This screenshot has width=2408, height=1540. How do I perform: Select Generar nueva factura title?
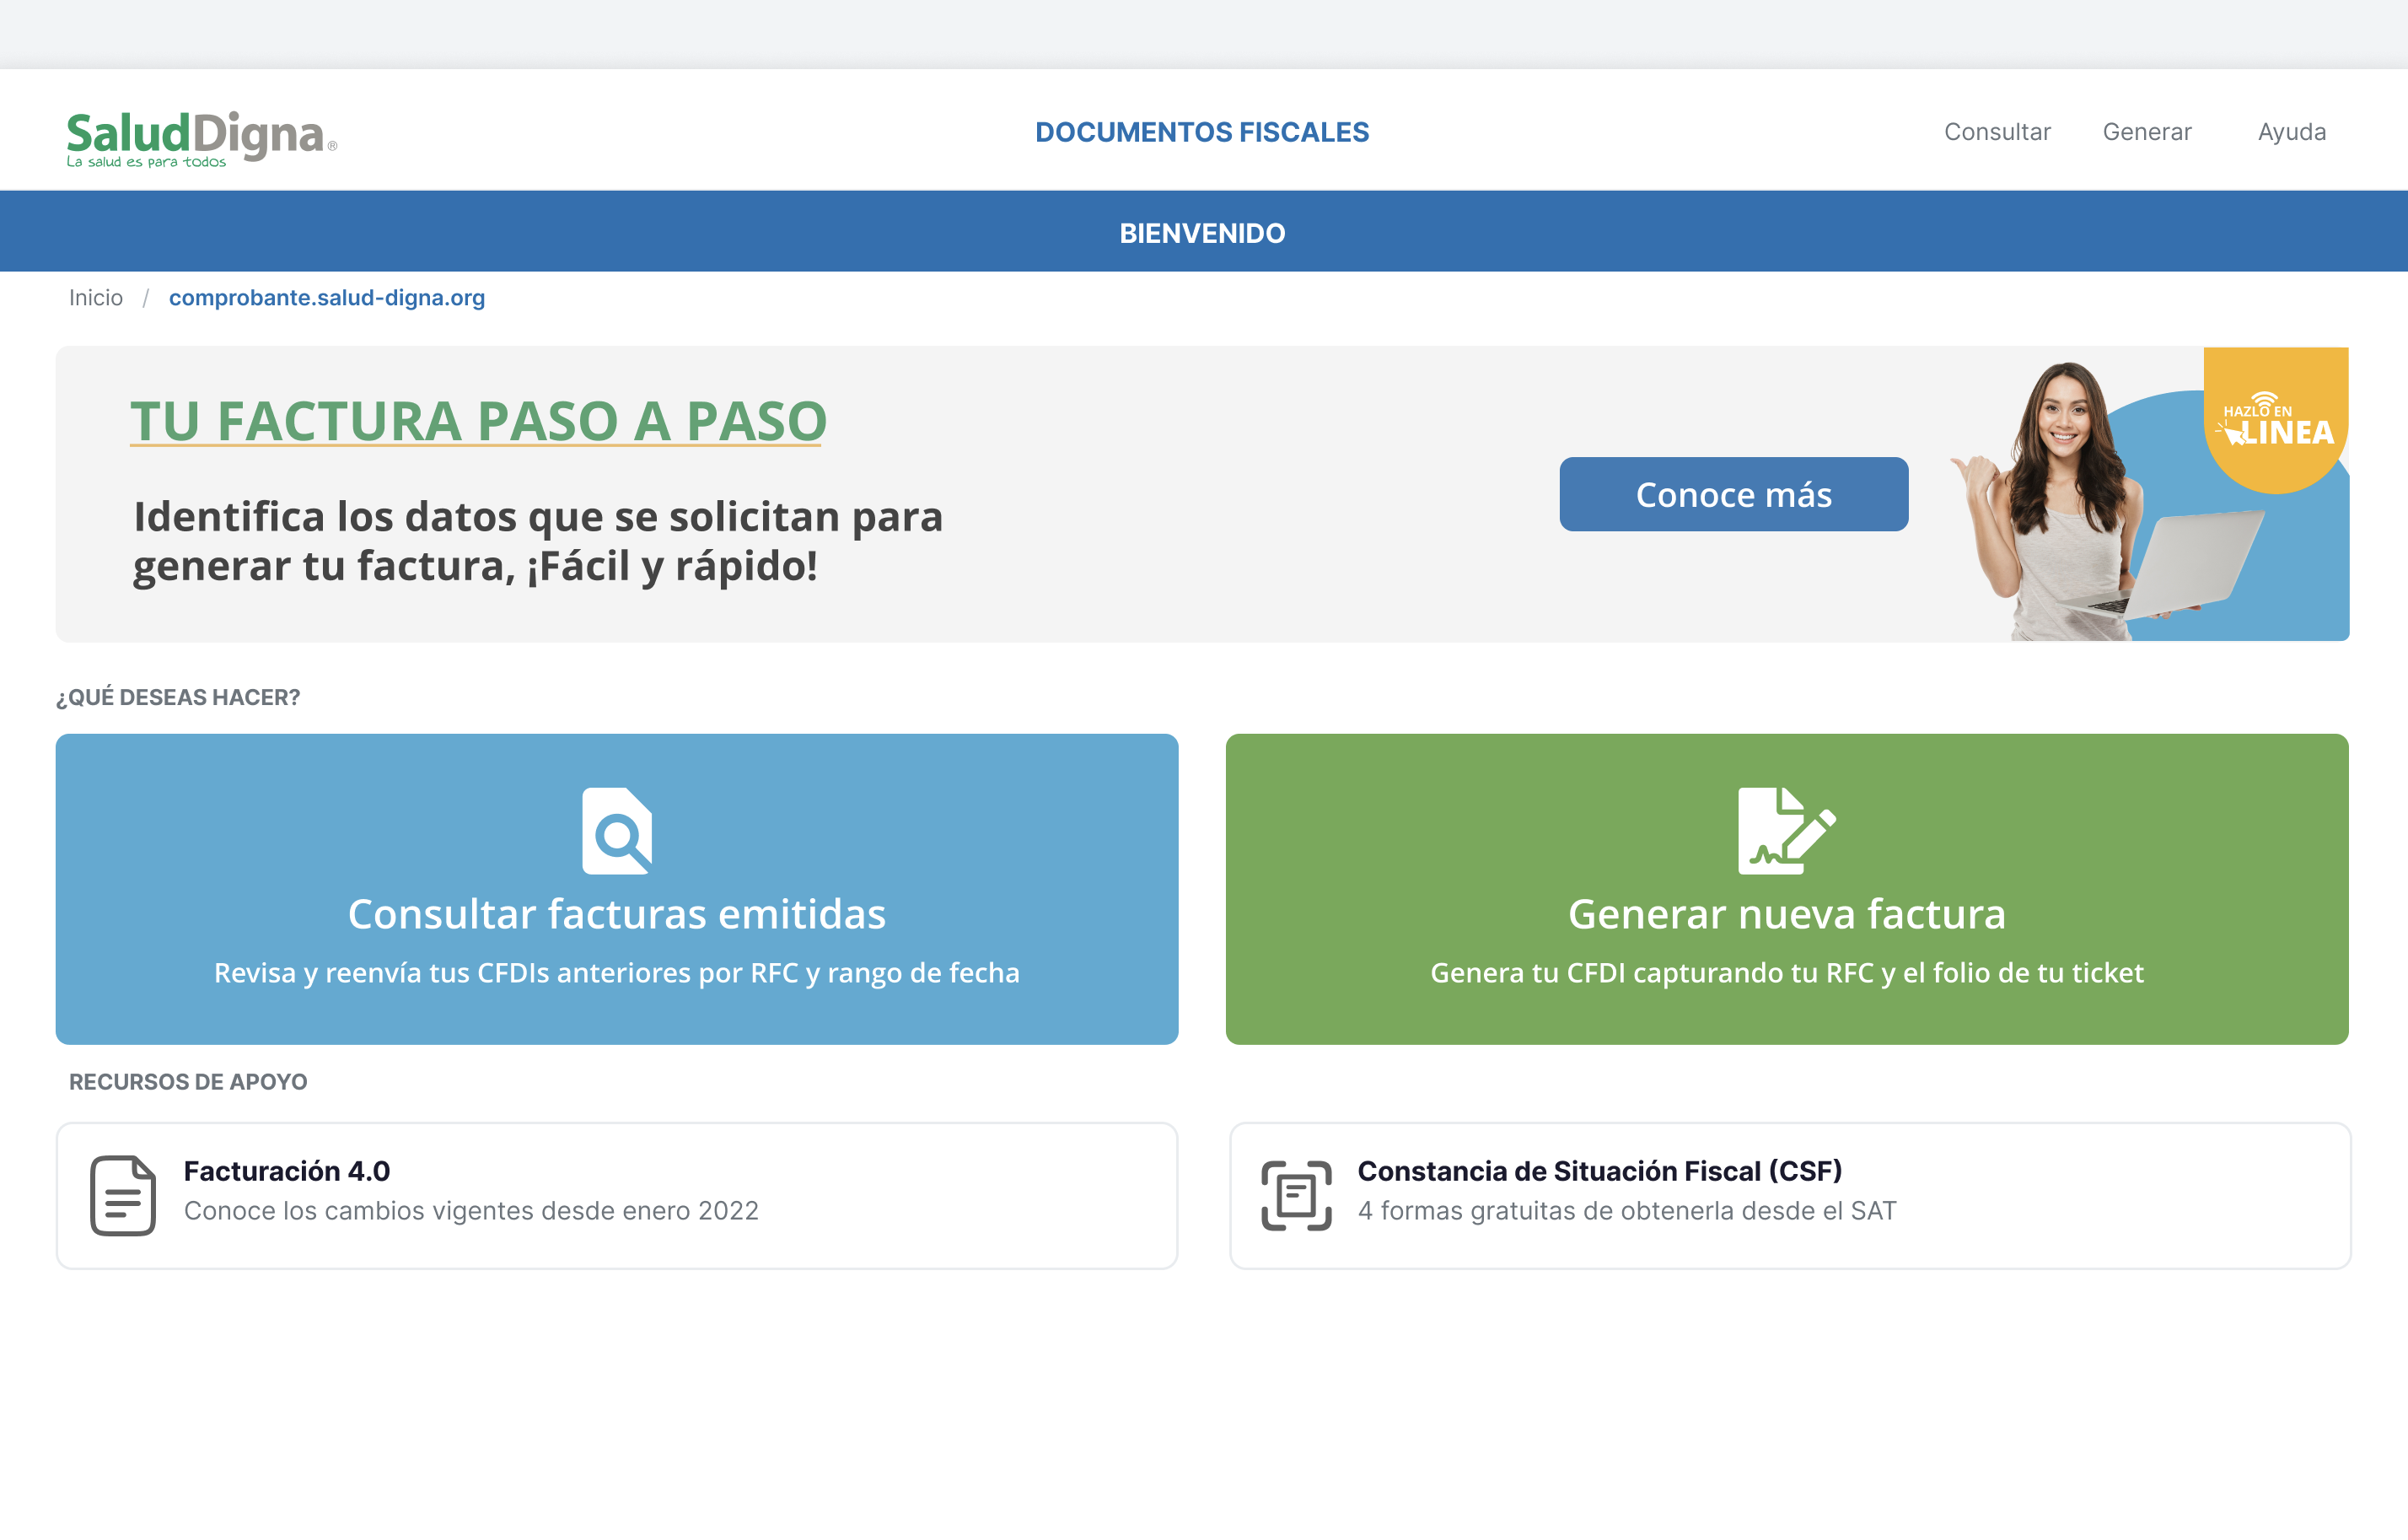click(x=1787, y=914)
